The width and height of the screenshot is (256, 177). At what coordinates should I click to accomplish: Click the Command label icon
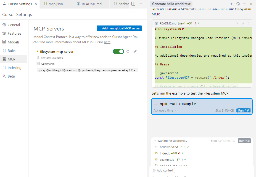click(38, 63)
